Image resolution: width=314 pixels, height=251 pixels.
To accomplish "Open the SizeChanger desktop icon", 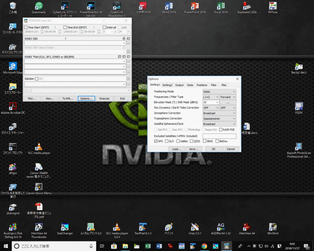I will [x=65, y=229].
